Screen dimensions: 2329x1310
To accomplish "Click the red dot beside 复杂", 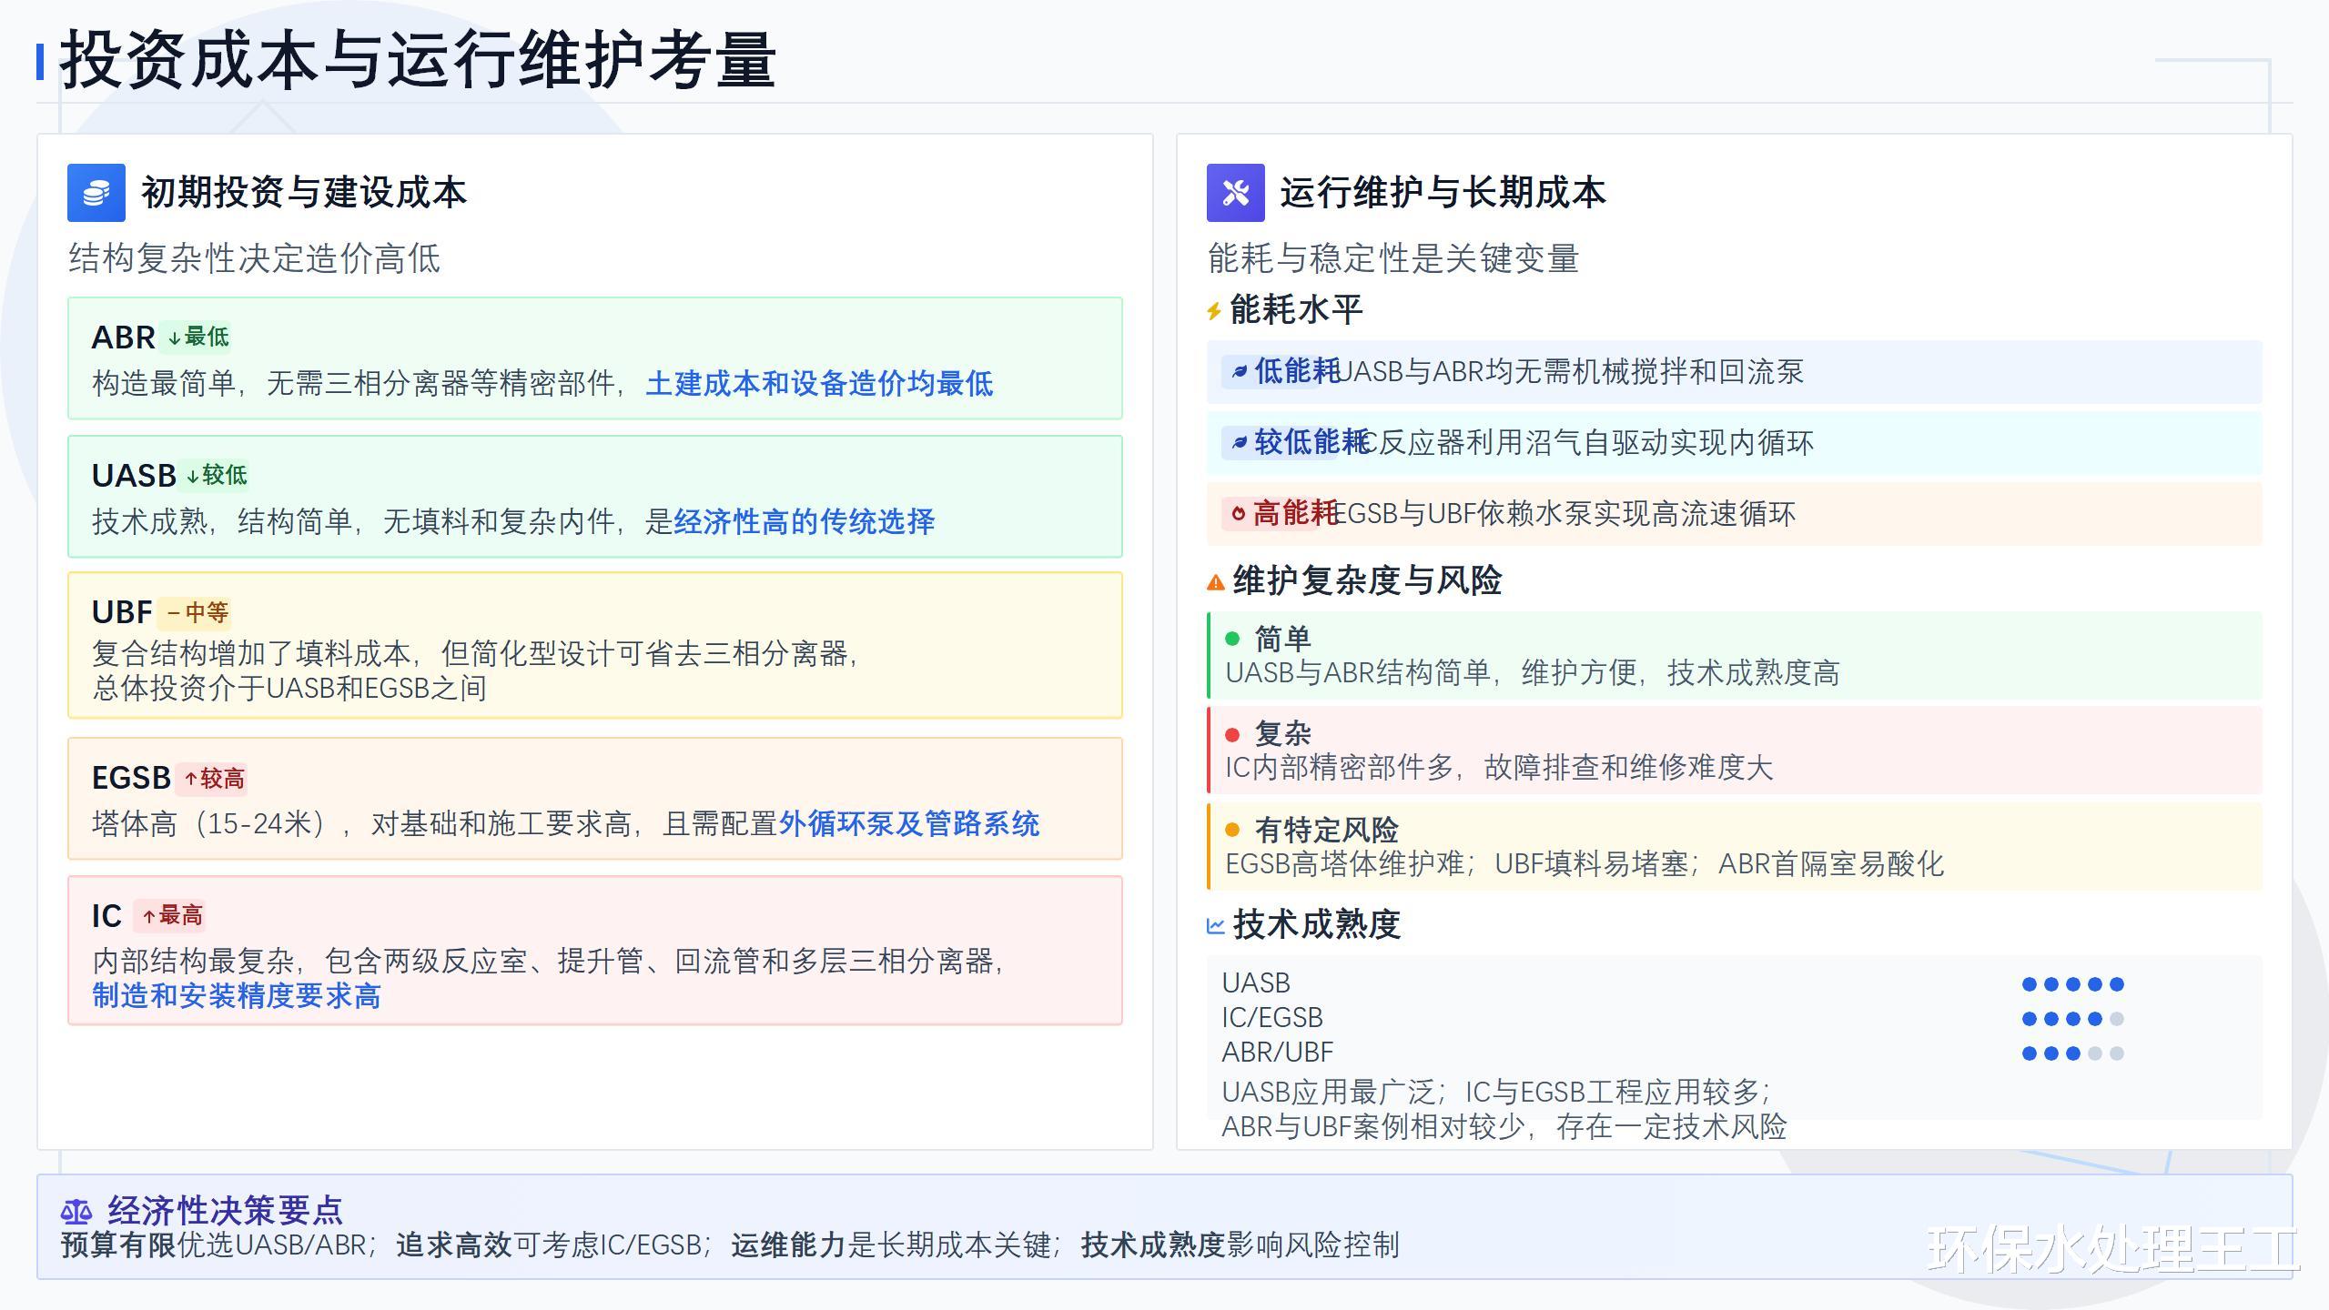I will [1232, 734].
